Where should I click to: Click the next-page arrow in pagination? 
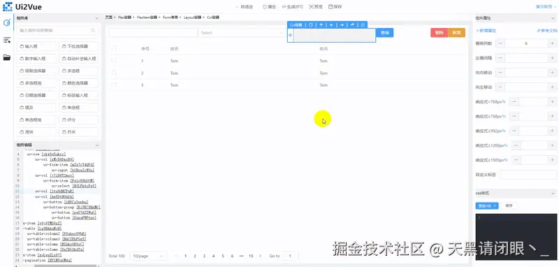coord(260,256)
